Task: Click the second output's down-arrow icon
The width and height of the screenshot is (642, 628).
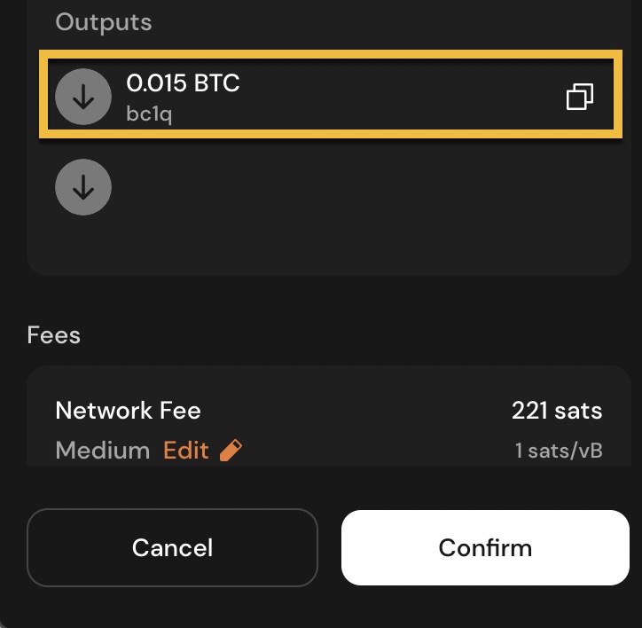Action: coord(83,187)
